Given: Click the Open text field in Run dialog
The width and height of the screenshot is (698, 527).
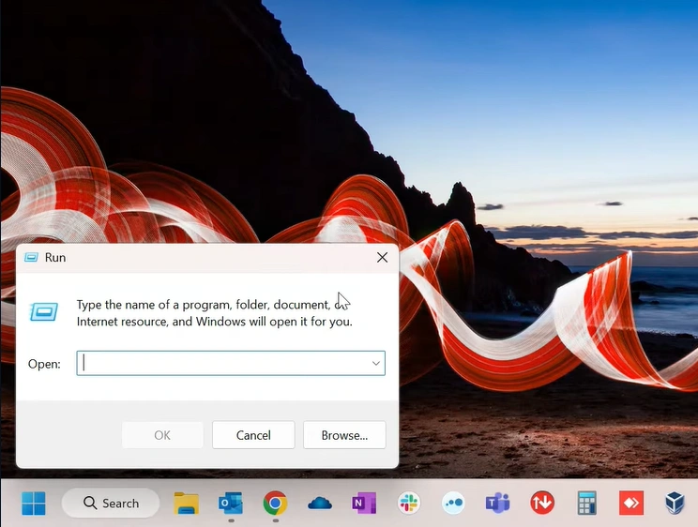Looking at the screenshot, I should pyautogui.click(x=231, y=363).
